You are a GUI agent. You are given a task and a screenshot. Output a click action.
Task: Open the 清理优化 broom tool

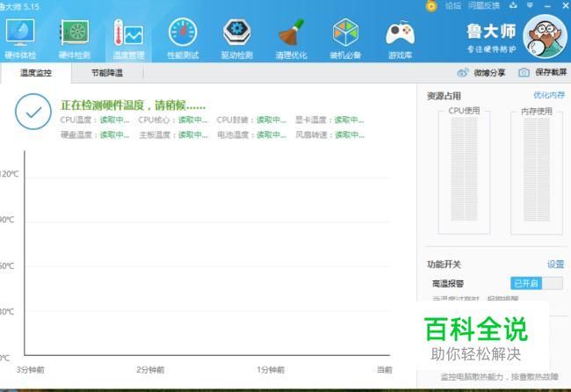[292, 39]
